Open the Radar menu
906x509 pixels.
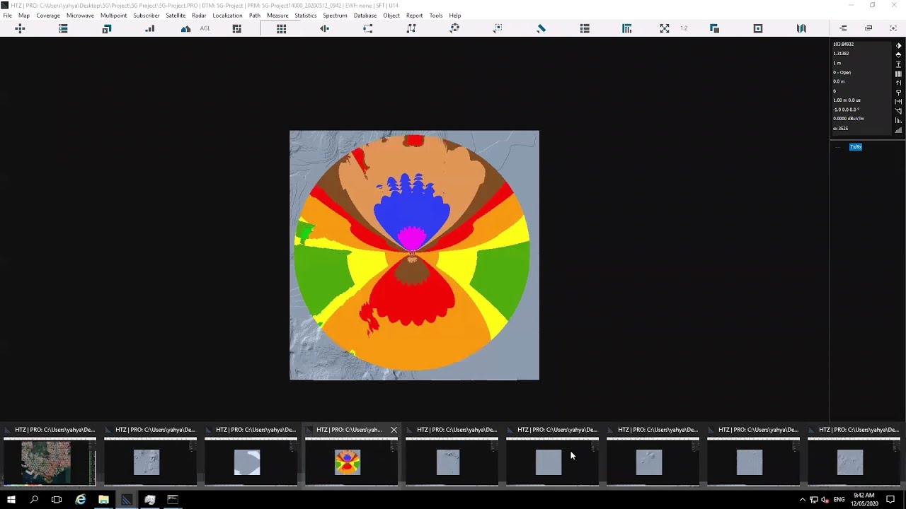point(199,16)
